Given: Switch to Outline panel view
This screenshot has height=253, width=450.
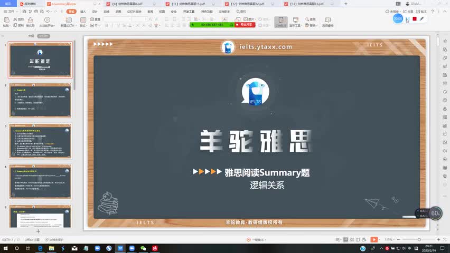Looking at the screenshot, I should pos(31,36).
